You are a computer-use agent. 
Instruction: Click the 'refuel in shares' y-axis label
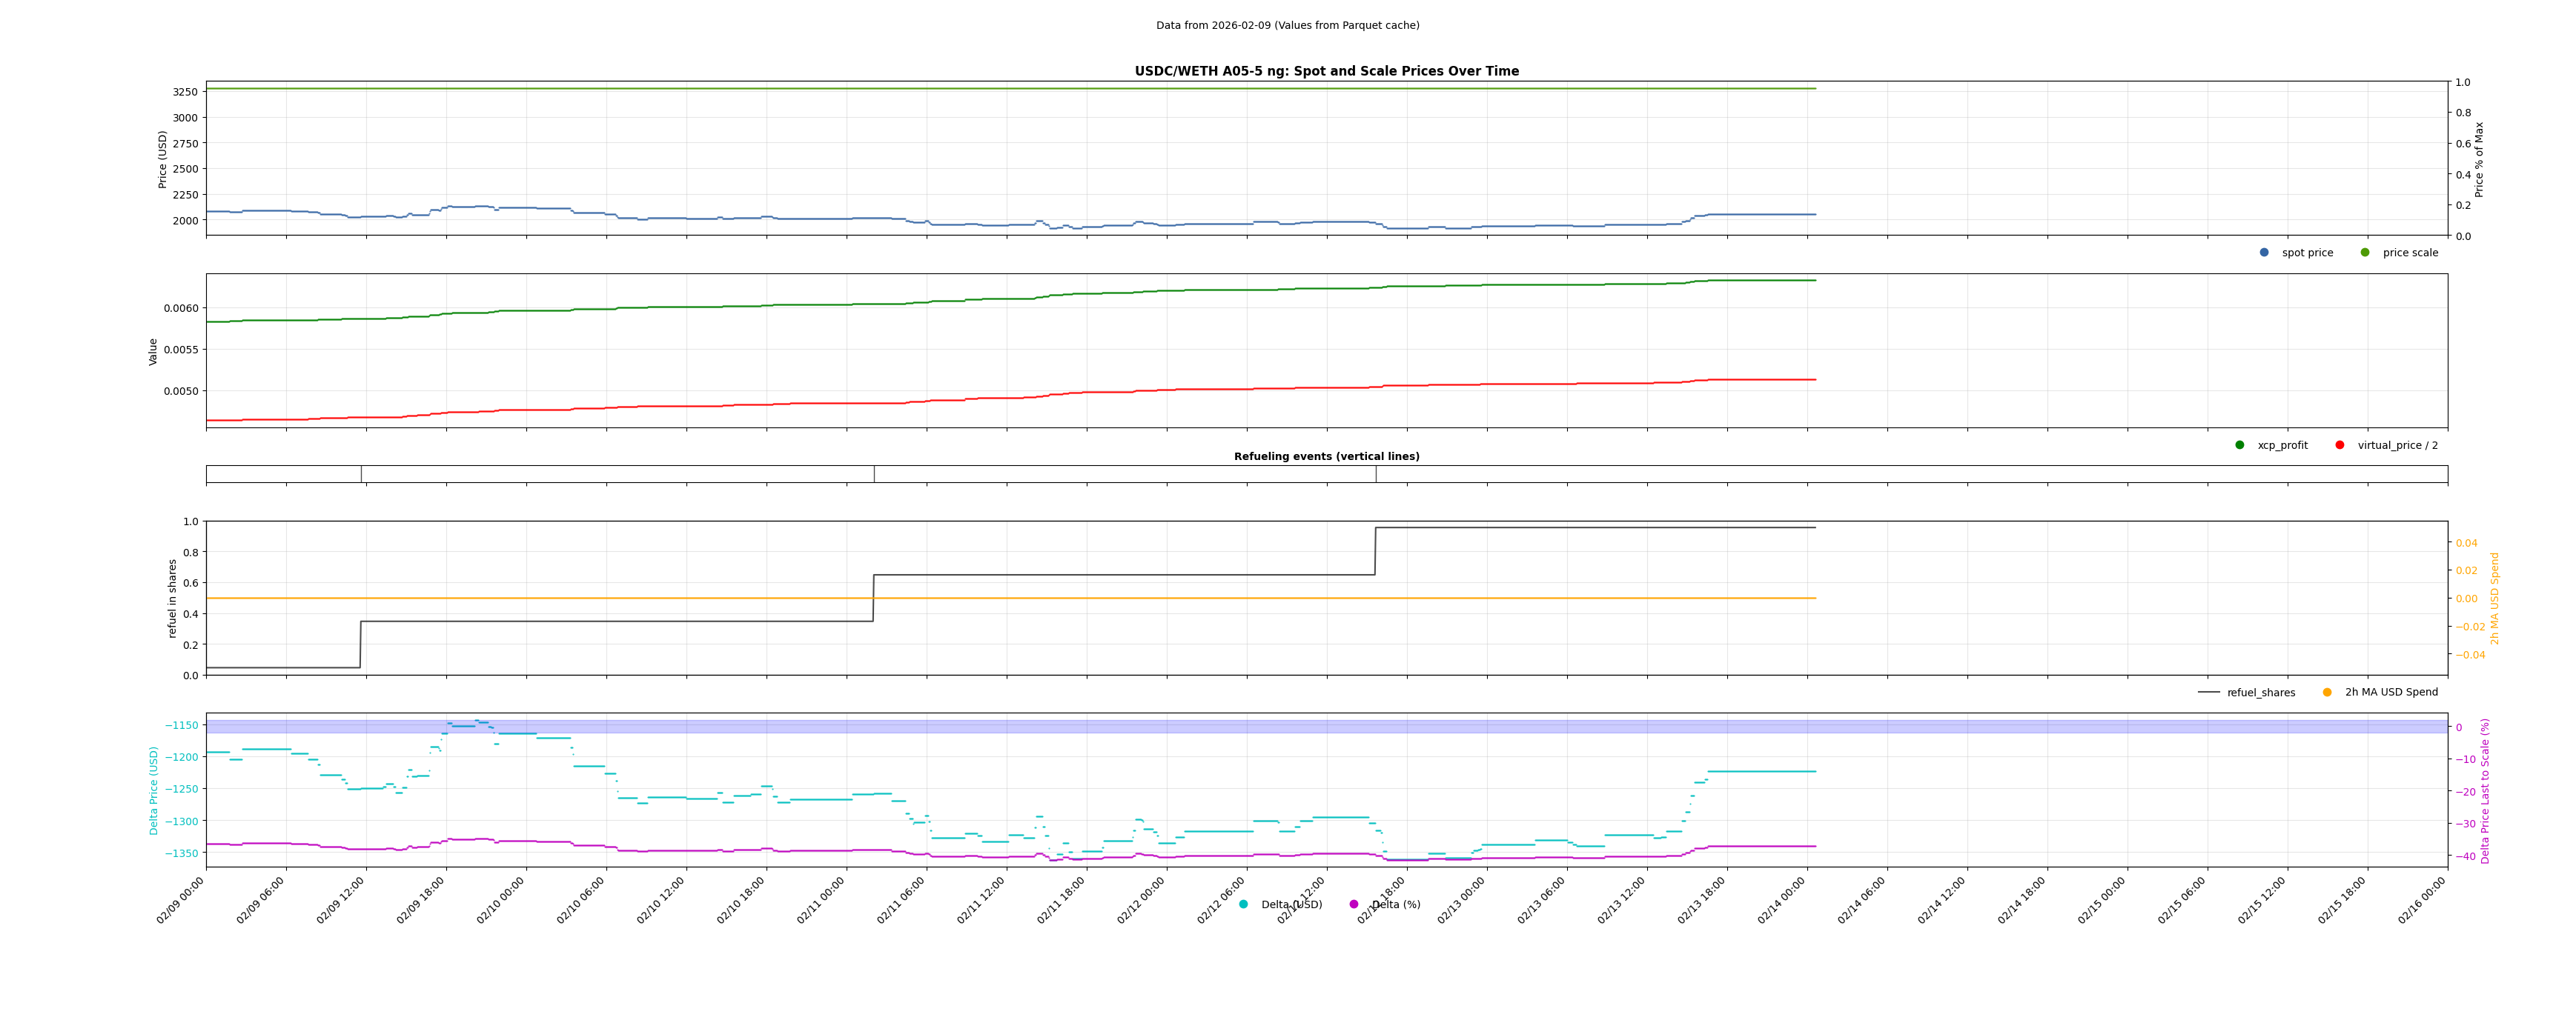pos(172,599)
